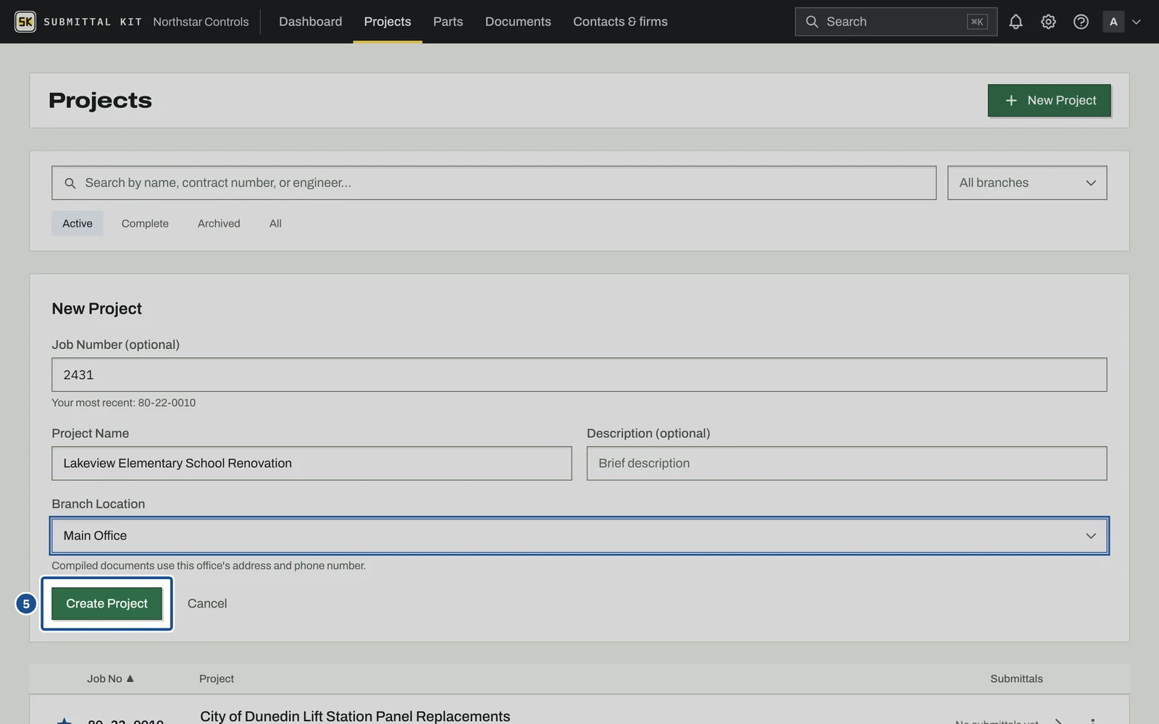Cancel the new project form

pyautogui.click(x=207, y=604)
